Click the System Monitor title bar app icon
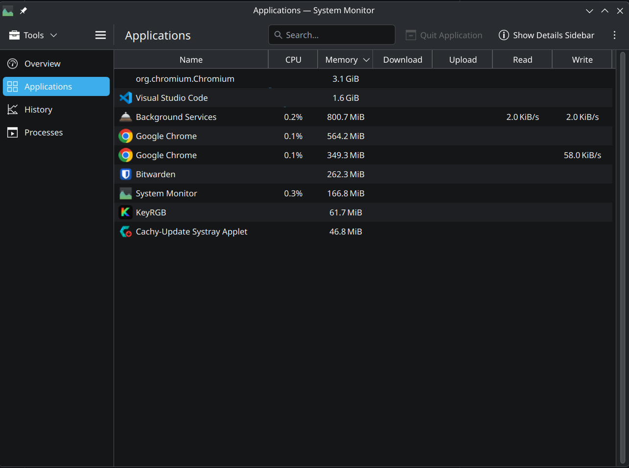The height and width of the screenshot is (468, 629). coord(8,10)
